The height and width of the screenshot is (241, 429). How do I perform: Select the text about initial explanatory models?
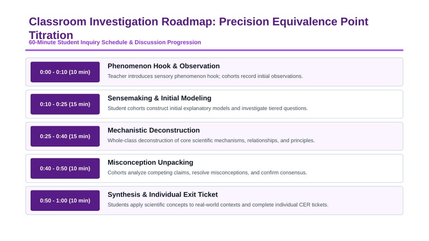(208, 108)
